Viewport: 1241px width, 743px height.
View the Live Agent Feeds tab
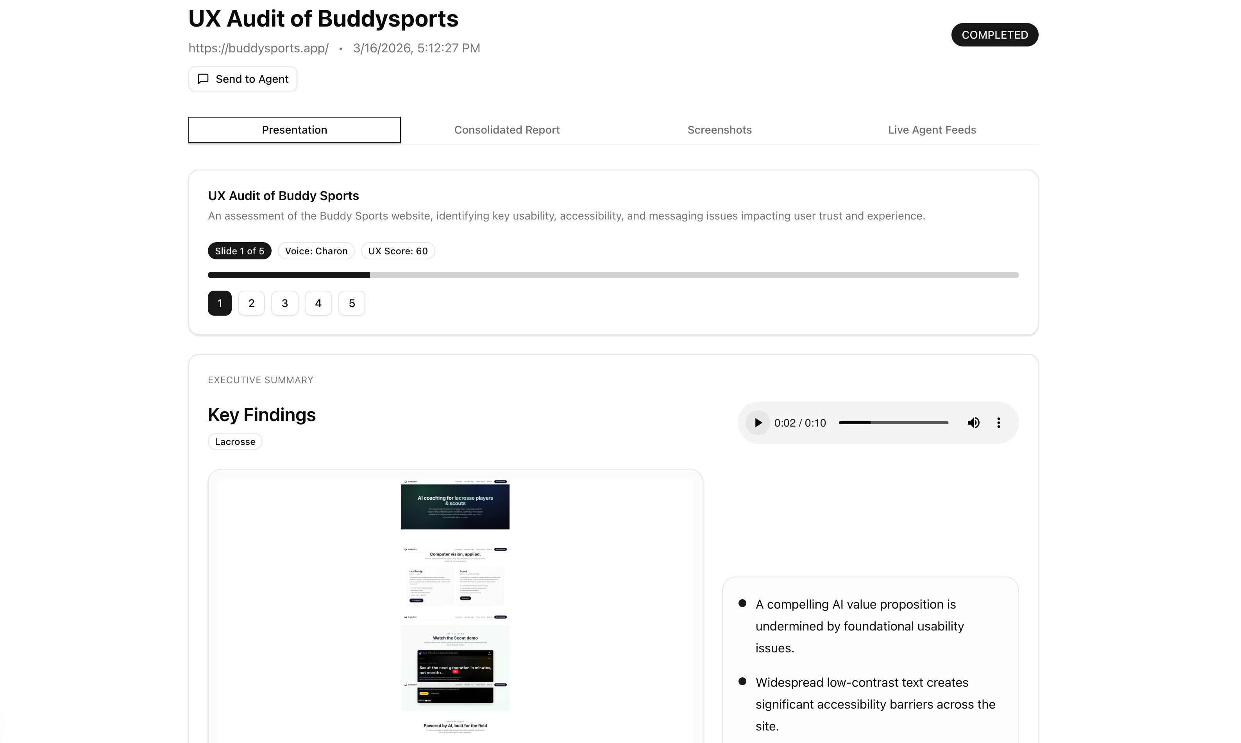(x=932, y=130)
